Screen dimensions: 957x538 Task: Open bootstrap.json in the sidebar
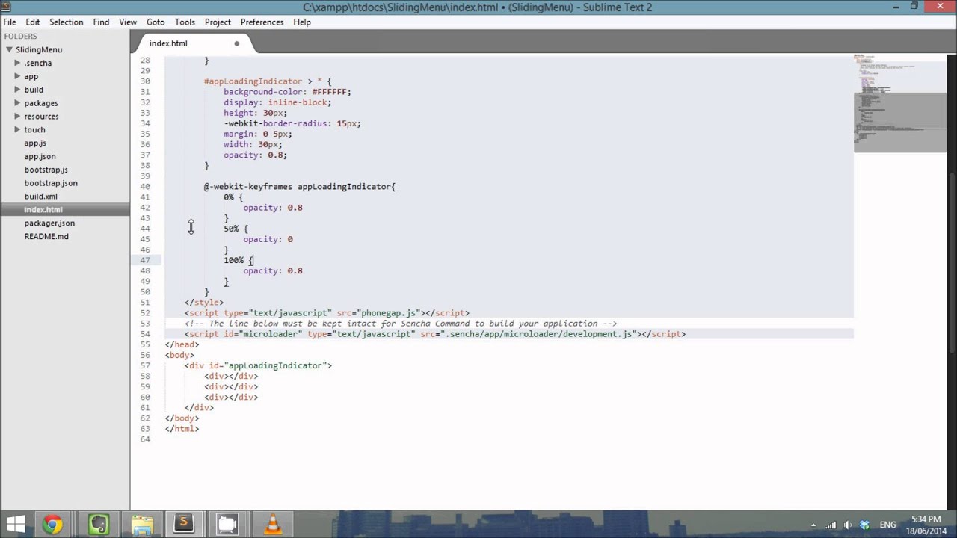51,183
